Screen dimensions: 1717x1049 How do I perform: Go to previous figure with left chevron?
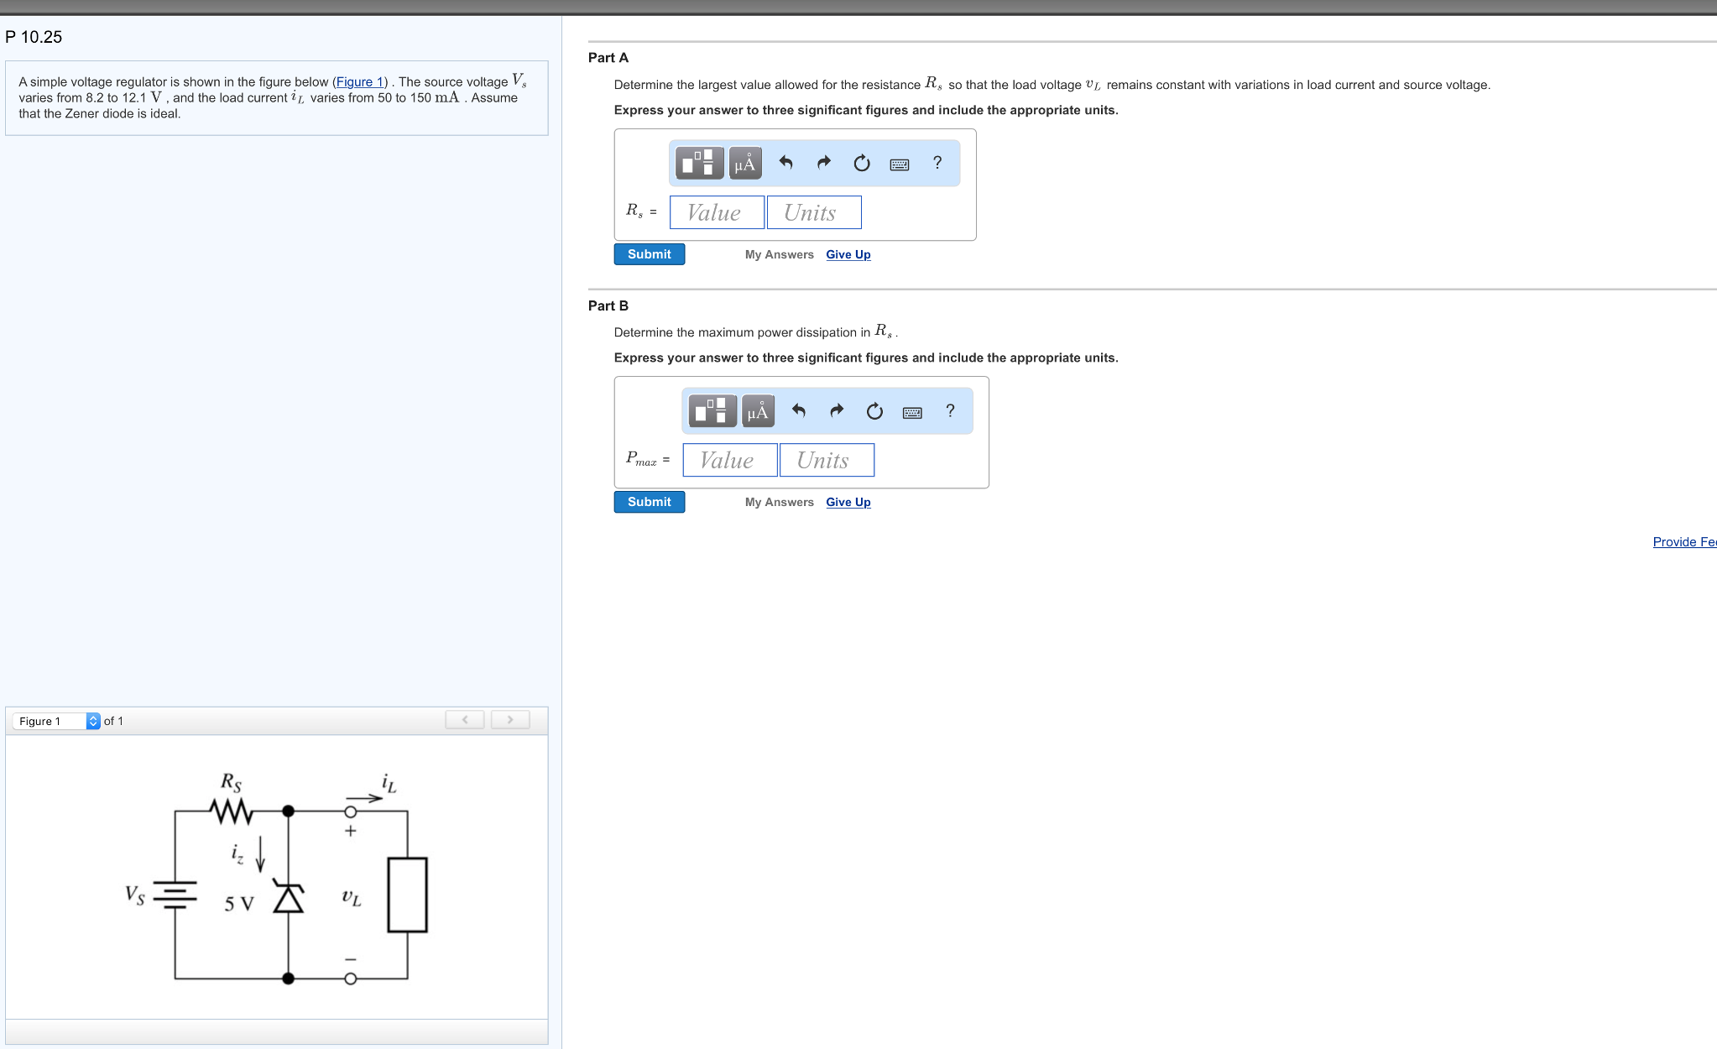[465, 720]
